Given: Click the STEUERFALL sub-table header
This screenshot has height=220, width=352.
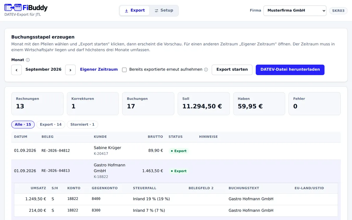Looking at the screenshot, I should [x=145, y=188].
